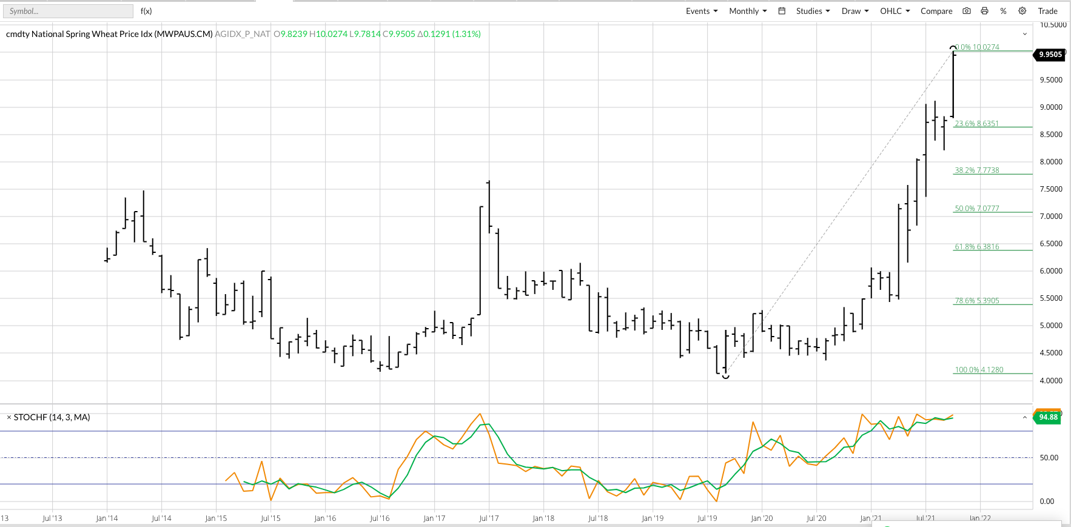Remove the STOCHF study with x icon
Image resolution: width=1071 pixels, height=527 pixels.
[8, 417]
